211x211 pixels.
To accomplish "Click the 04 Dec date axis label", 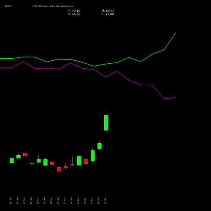I will [x=98, y=201].
